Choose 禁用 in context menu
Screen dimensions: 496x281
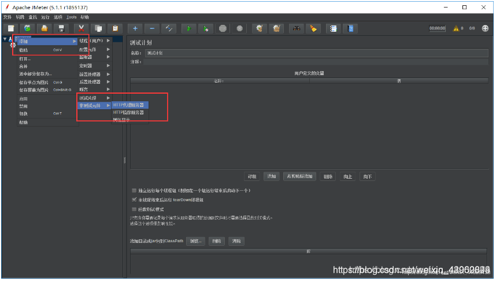(47, 106)
